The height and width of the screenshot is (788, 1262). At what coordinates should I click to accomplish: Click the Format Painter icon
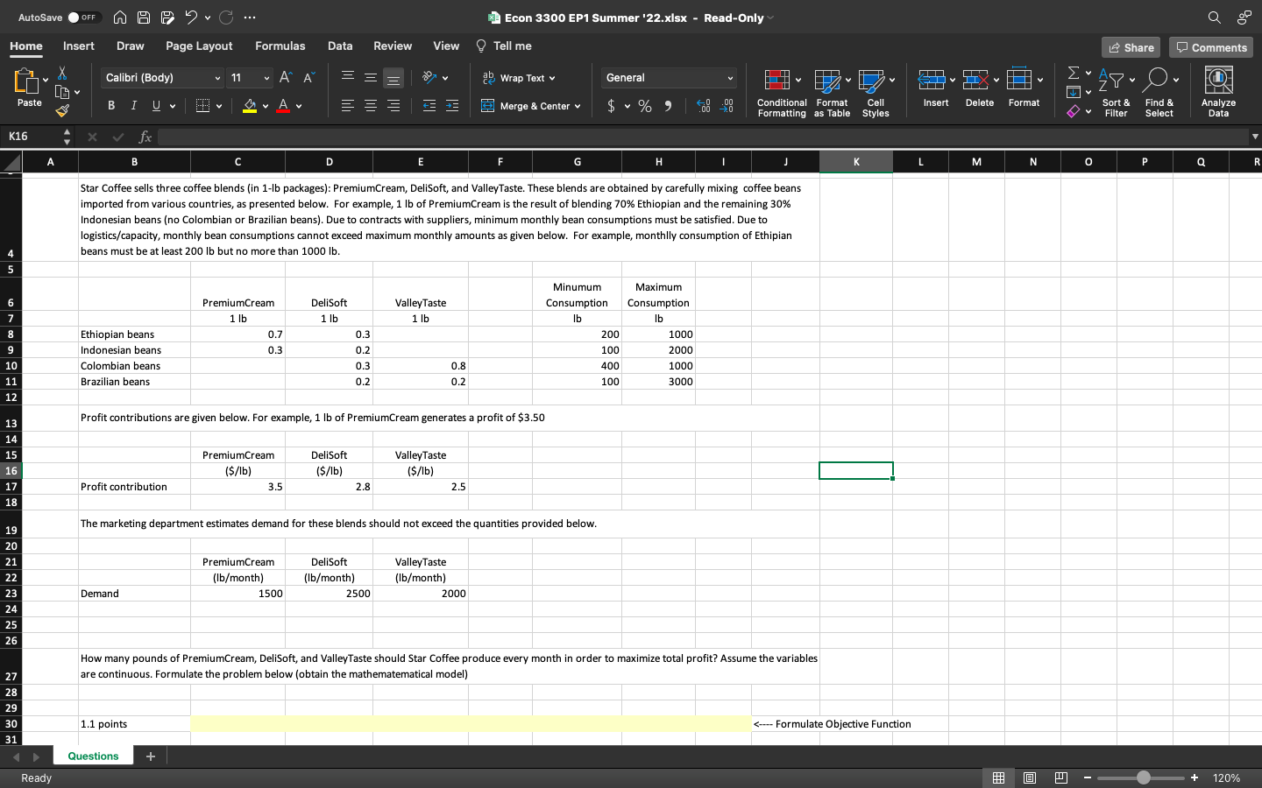[x=61, y=110]
